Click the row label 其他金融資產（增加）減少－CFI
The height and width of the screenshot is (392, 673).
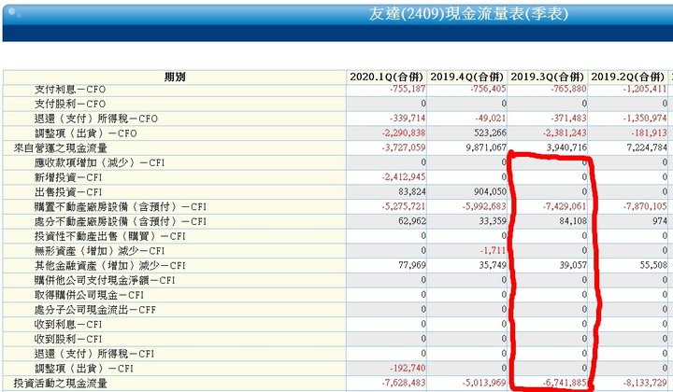point(110,266)
